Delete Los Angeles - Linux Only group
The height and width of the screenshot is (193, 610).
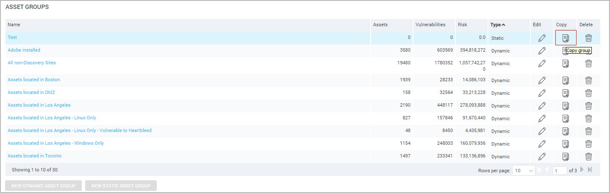[588, 119]
